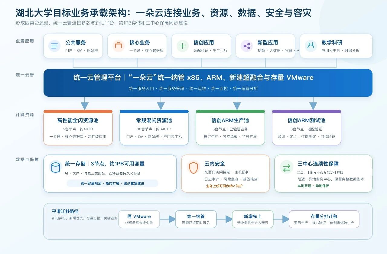The height and width of the screenshot is (254, 387).
Task: Select the 原 VMware migration step box
Action: (x=139, y=219)
